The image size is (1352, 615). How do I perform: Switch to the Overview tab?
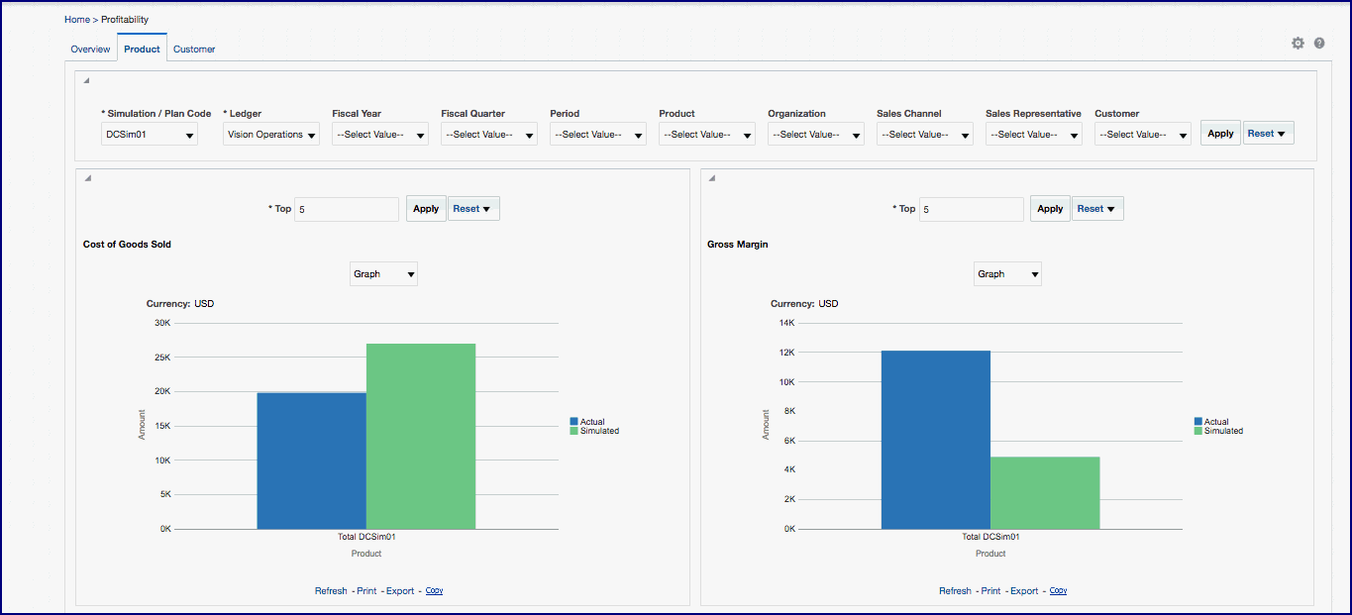90,50
